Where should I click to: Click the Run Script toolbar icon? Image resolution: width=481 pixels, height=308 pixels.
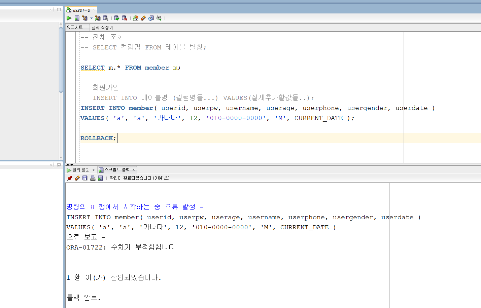point(77,18)
